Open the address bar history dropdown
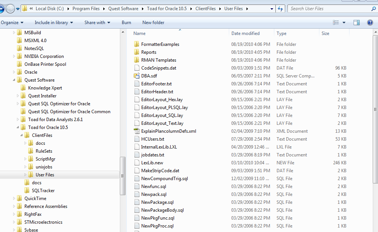378x232 pixels. [x=272, y=9]
